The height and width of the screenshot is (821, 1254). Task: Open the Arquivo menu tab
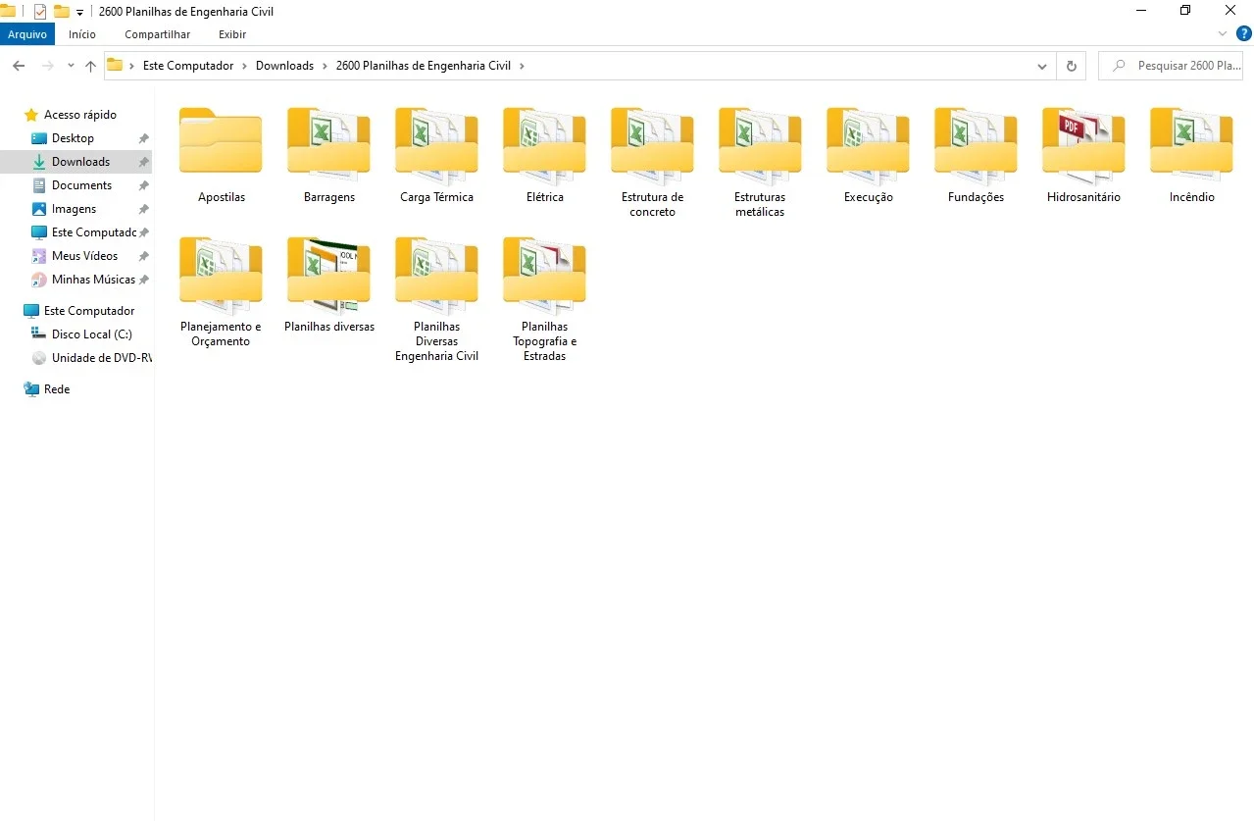[27, 34]
